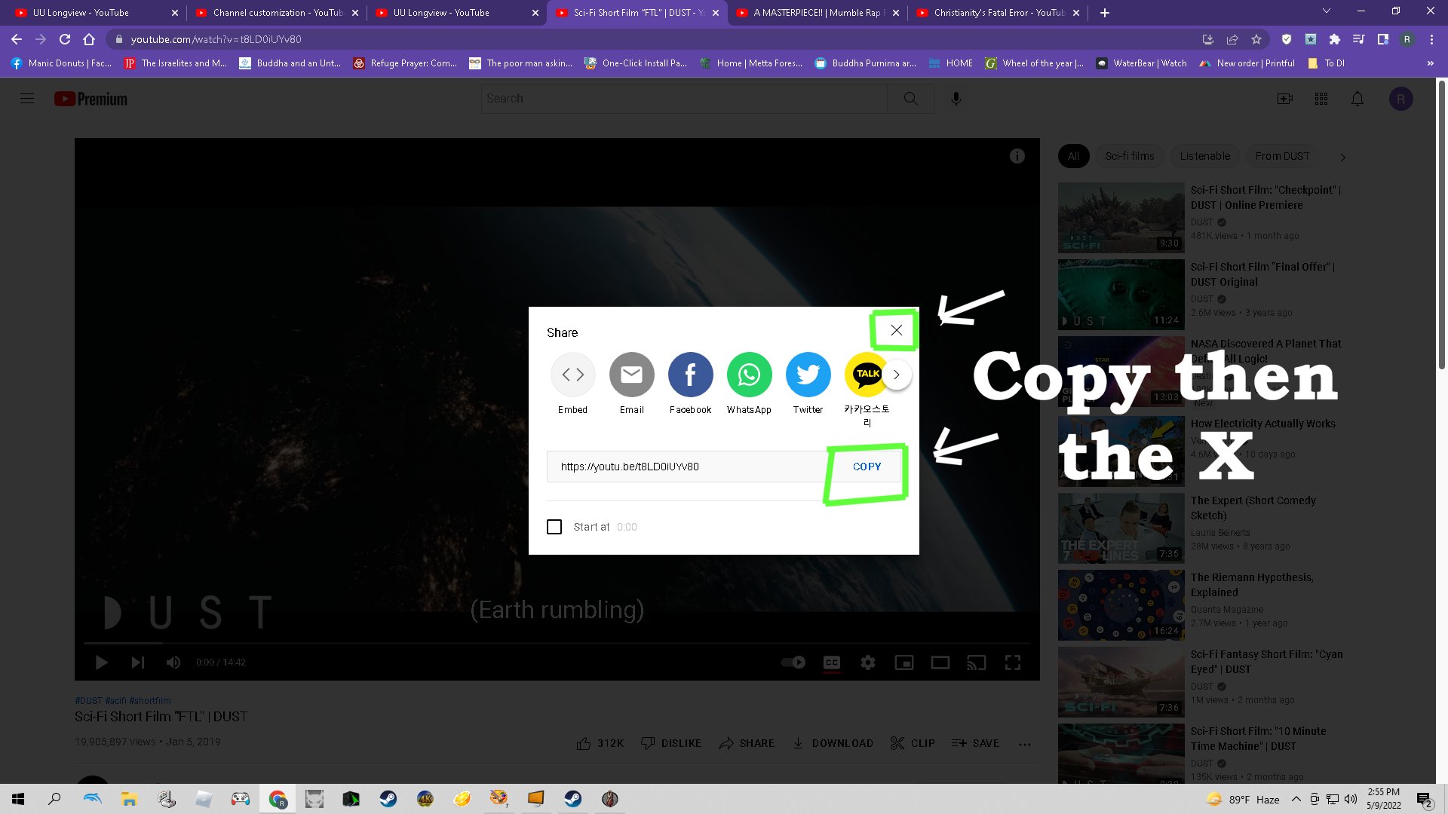This screenshot has height=814, width=1448.
Task: Open the YouTube guide hamburger menu
Action: click(27, 99)
